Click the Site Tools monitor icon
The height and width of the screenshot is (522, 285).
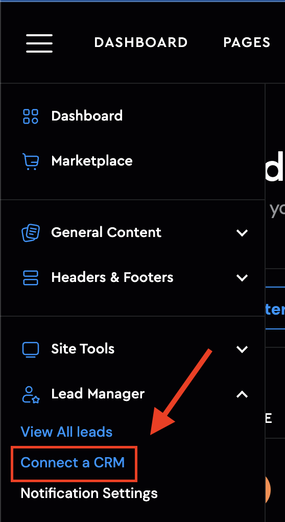click(x=30, y=349)
